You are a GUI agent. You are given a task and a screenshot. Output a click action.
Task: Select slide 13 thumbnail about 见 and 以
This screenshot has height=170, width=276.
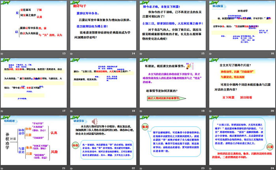pyautogui.click(x=34, y=25)
